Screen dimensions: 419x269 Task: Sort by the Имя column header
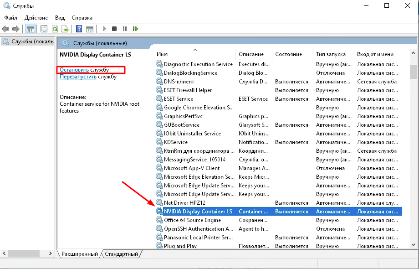[195, 54]
